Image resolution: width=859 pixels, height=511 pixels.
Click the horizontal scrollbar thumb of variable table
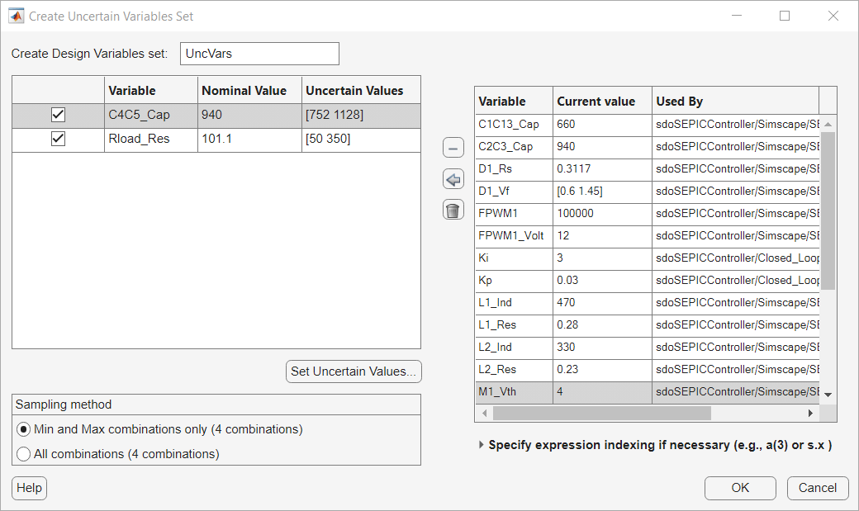point(601,413)
